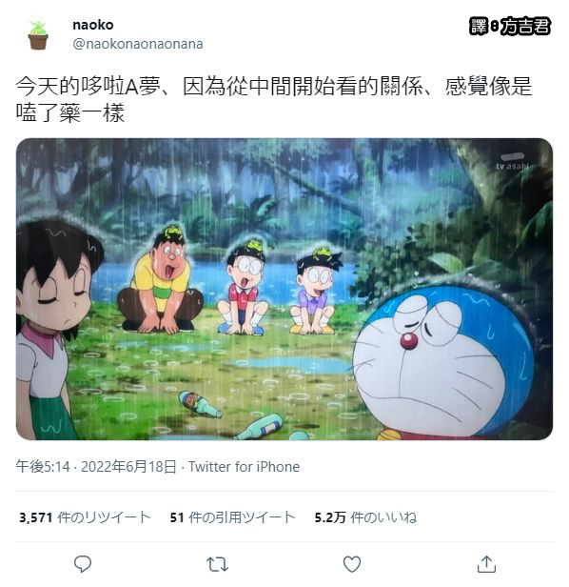The height and width of the screenshot is (587, 569).
Task: Like the tweet with heart icon
Action: coord(352,564)
